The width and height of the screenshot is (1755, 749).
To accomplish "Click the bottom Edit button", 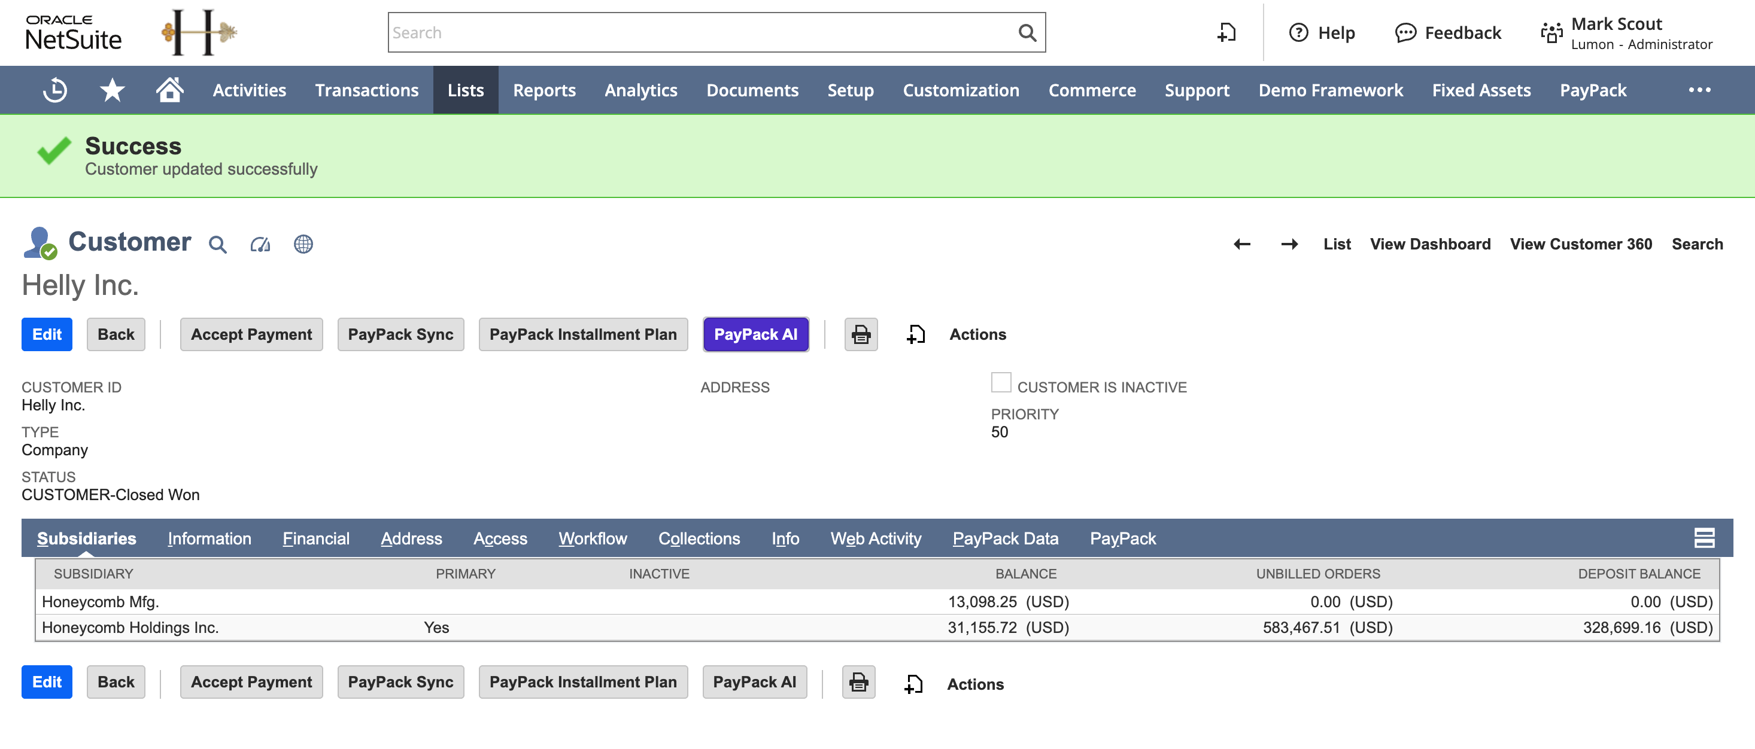I will pyautogui.click(x=47, y=681).
